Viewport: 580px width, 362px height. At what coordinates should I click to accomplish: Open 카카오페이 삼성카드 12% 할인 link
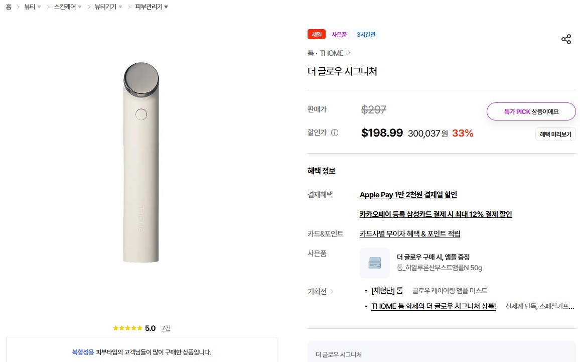click(436, 214)
